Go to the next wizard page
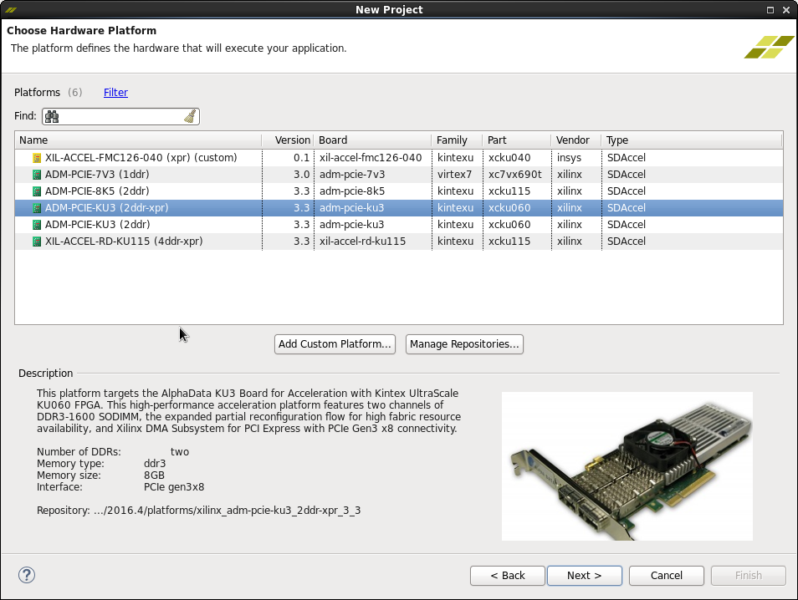This screenshot has height=600, width=798. pyautogui.click(x=584, y=575)
